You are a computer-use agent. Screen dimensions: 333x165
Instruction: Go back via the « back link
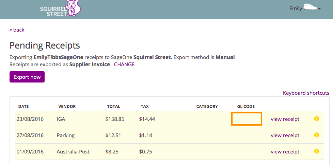point(17,30)
